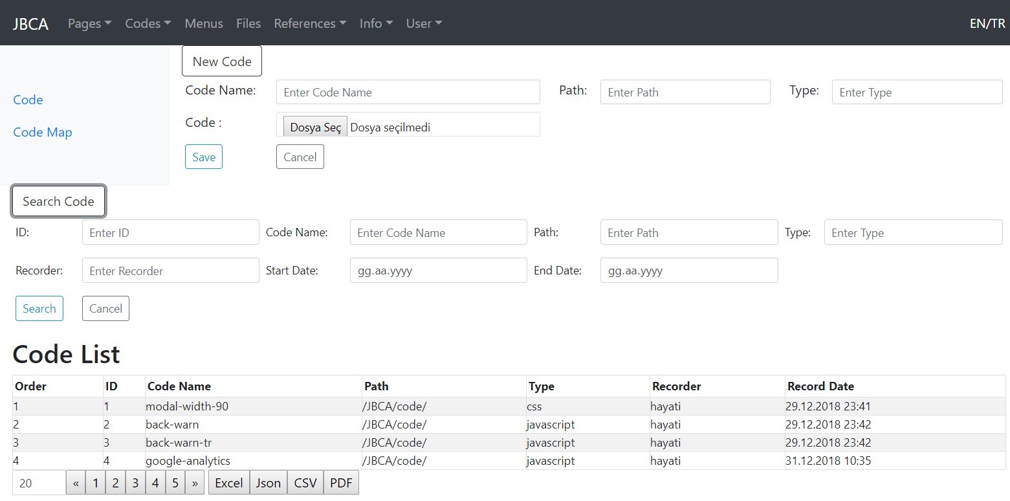Expand the Codes dropdown in navbar

148,23
